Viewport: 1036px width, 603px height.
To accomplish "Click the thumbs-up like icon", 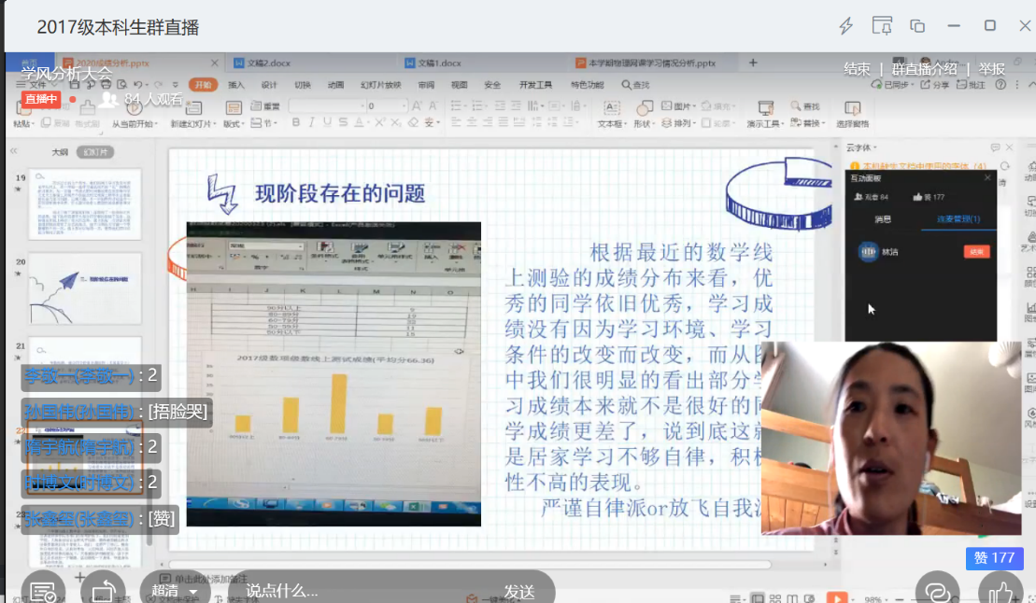I will click(1001, 590).
